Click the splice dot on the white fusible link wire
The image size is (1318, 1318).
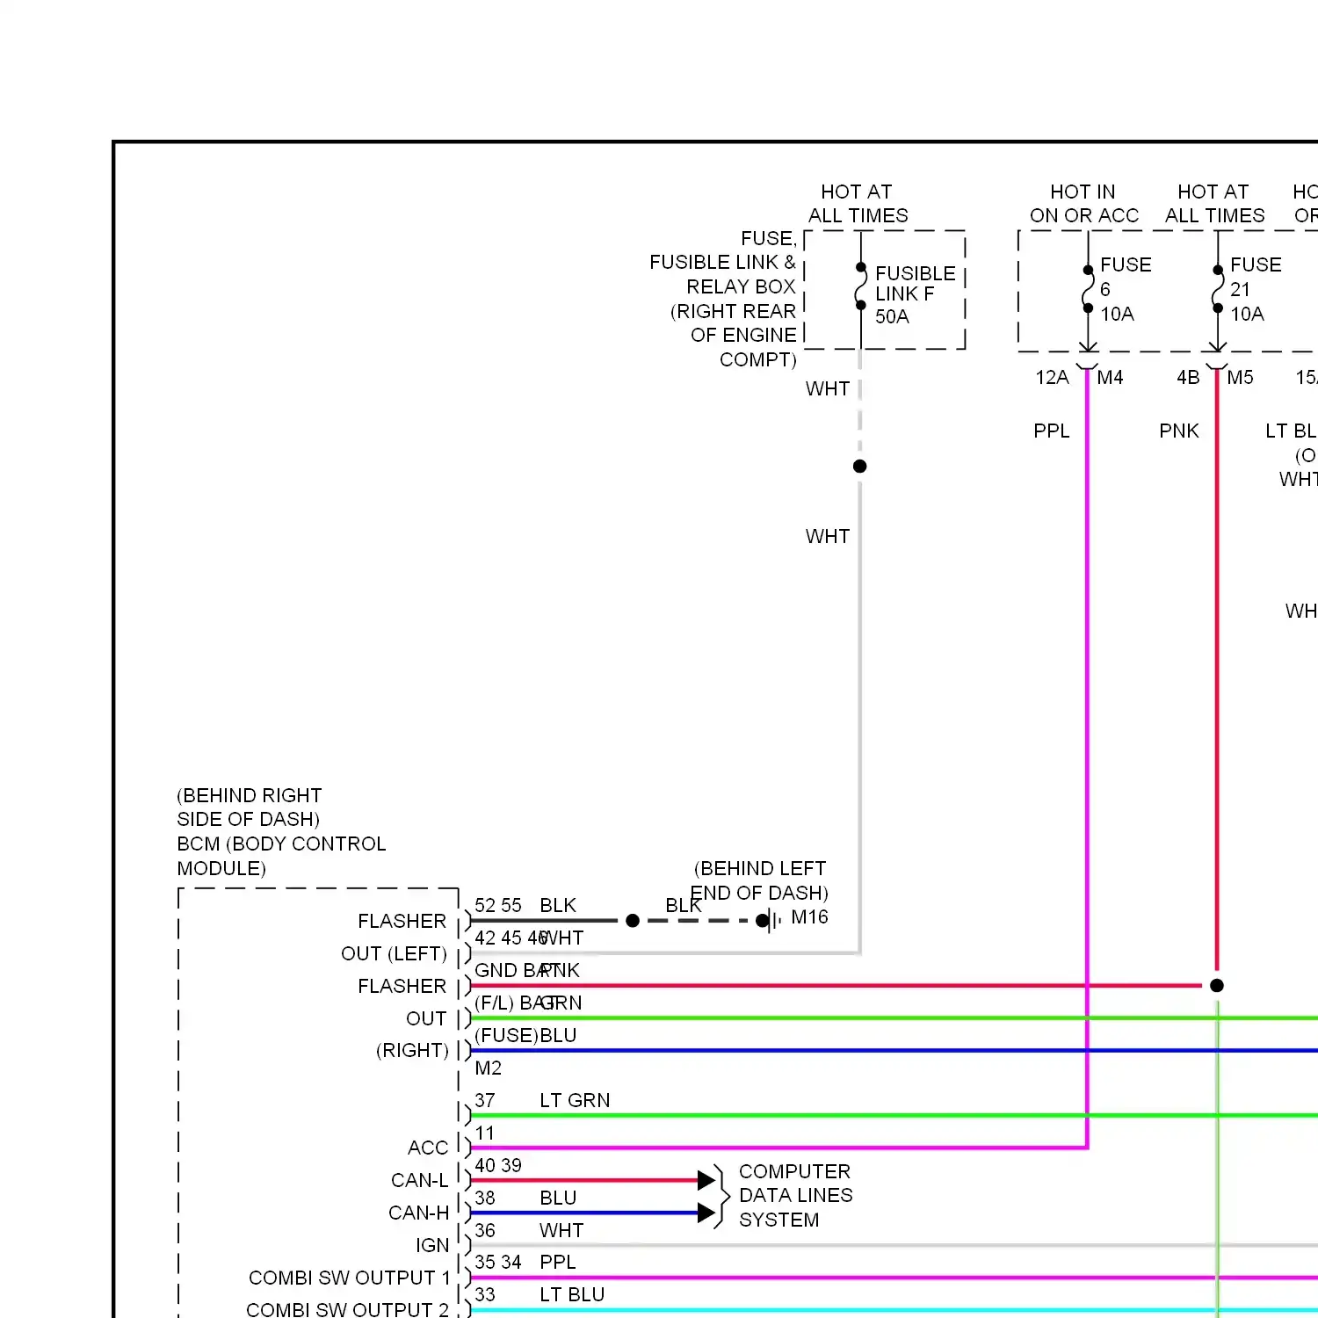coord(860,467)
